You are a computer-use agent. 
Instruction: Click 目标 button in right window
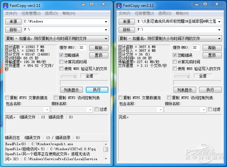[127, 30]
